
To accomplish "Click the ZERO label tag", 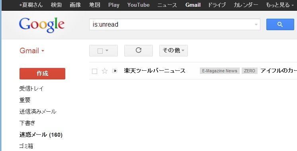I will tap(250, 71).
